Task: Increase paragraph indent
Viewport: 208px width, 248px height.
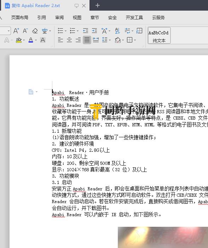Action: 94,30
